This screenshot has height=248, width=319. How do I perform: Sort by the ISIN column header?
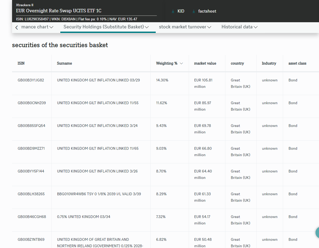point(21,63)
